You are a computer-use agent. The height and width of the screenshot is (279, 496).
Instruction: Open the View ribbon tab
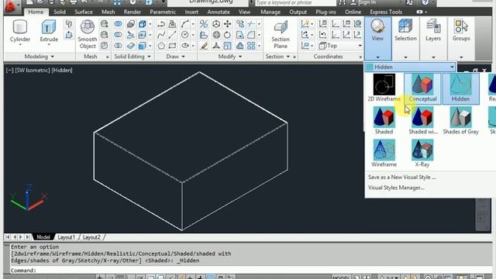point(244,12)
